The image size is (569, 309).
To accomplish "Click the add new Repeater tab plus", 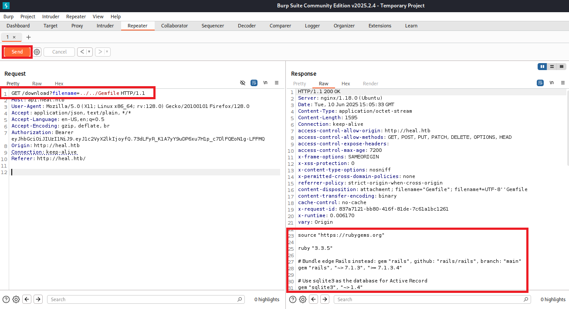I will 29,37.
